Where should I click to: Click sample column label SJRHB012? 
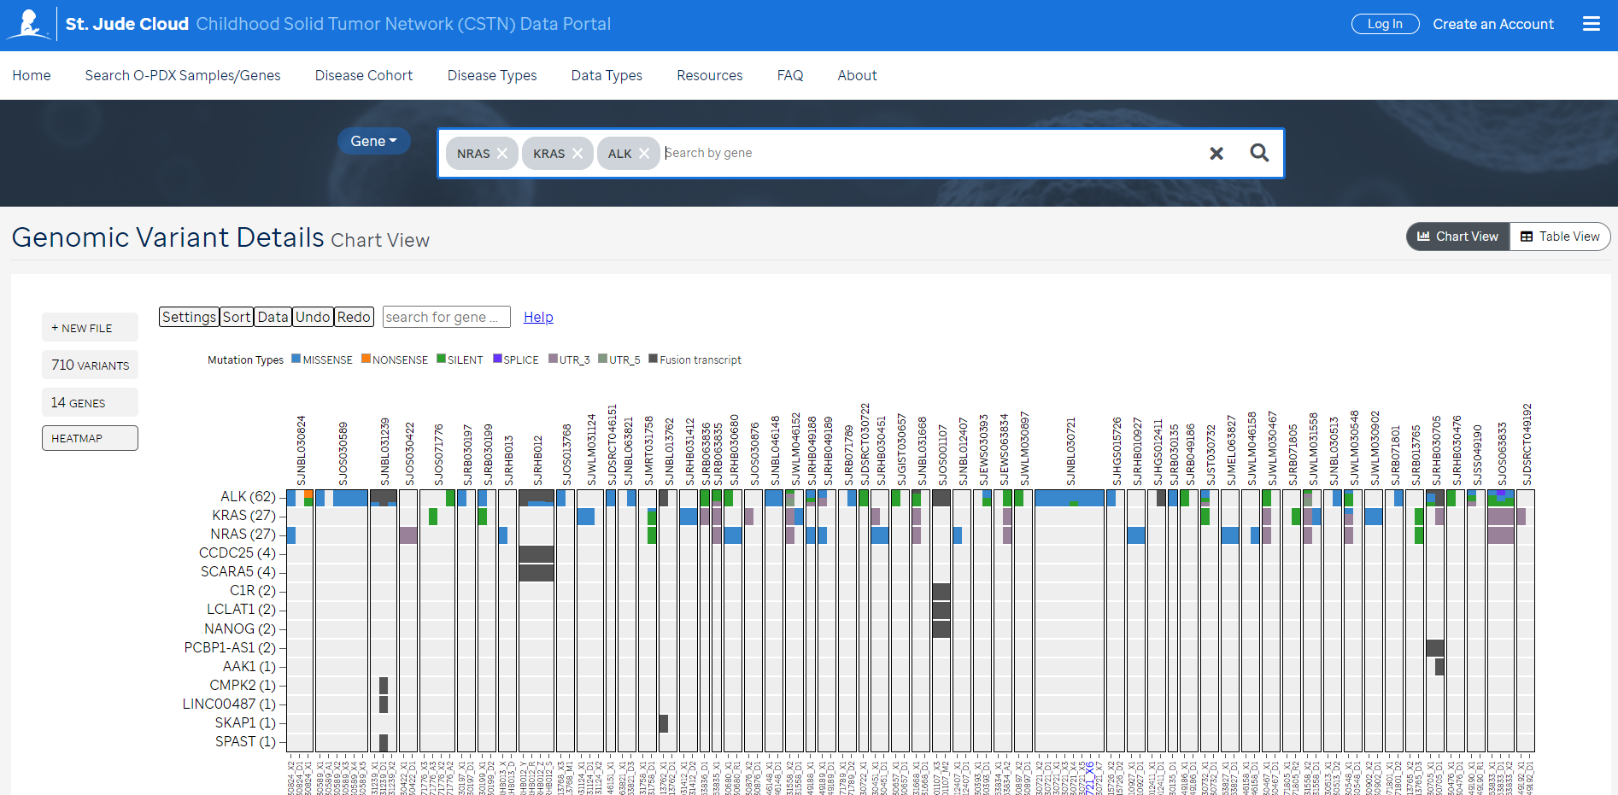click(x=538, y=461)
